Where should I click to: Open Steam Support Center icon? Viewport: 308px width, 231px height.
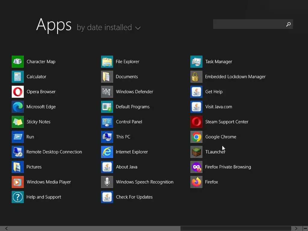point(196,122)
